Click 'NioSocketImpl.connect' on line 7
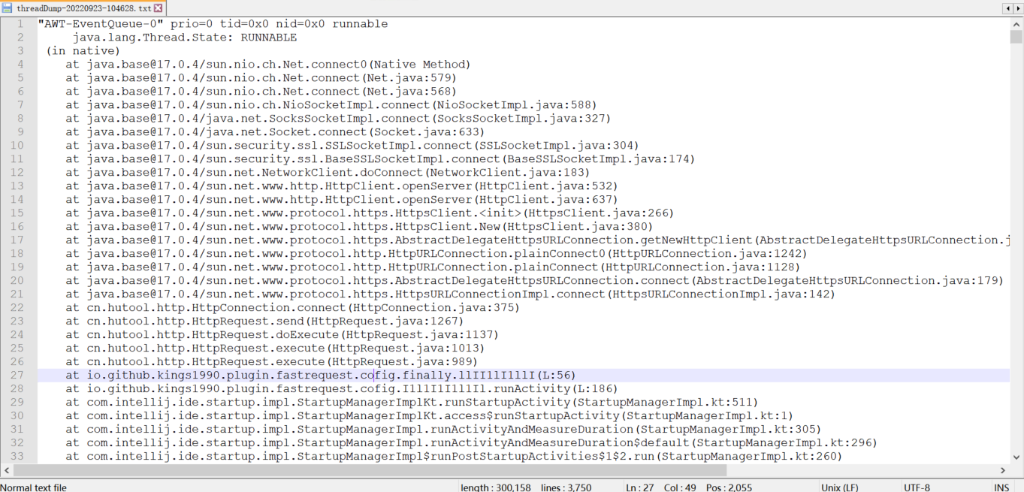This screenshot has height=492, width=1024. 356,105
